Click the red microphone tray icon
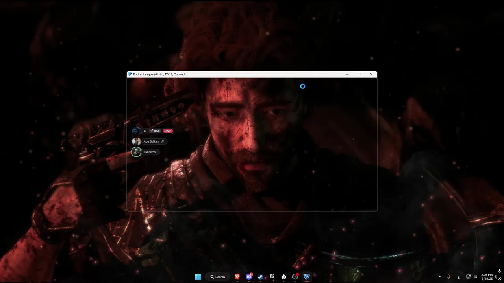 [448, 277]
